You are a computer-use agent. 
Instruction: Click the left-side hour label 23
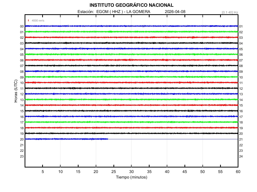(x=22, y=156)
